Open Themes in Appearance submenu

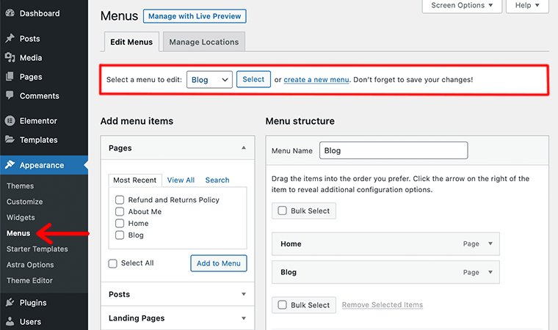[21, 186]
